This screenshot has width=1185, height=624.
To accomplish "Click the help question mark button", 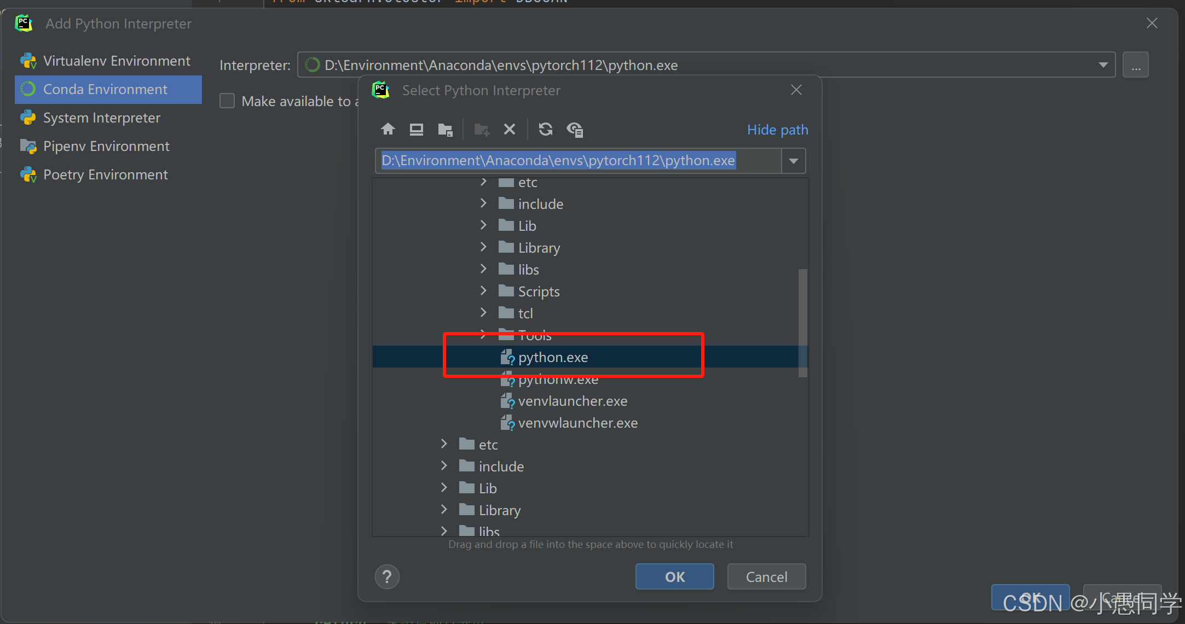I will click(387, 576).
